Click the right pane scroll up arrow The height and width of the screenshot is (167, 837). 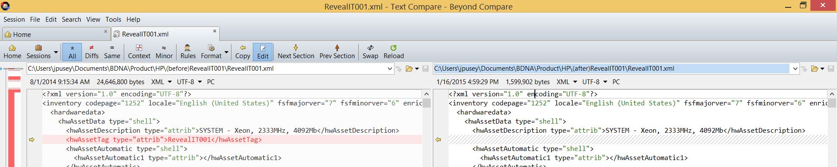point(832,94)
